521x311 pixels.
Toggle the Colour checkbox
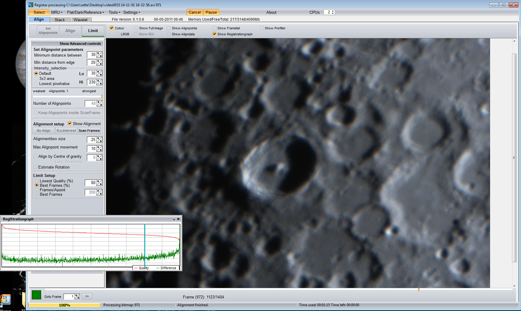click(112, 28)
